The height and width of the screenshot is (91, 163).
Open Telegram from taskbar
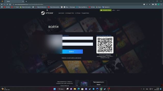coord(93,89)
